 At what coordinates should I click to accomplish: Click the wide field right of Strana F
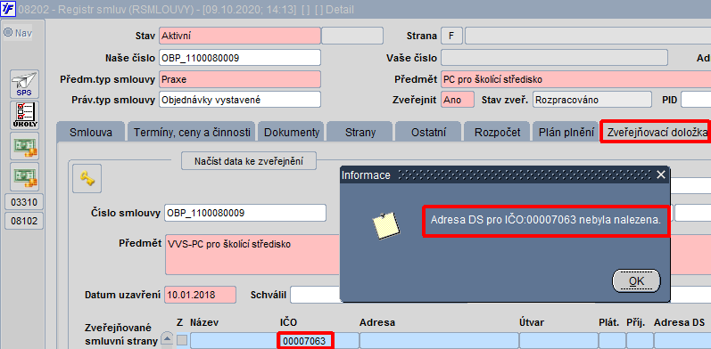pos(588,36)
